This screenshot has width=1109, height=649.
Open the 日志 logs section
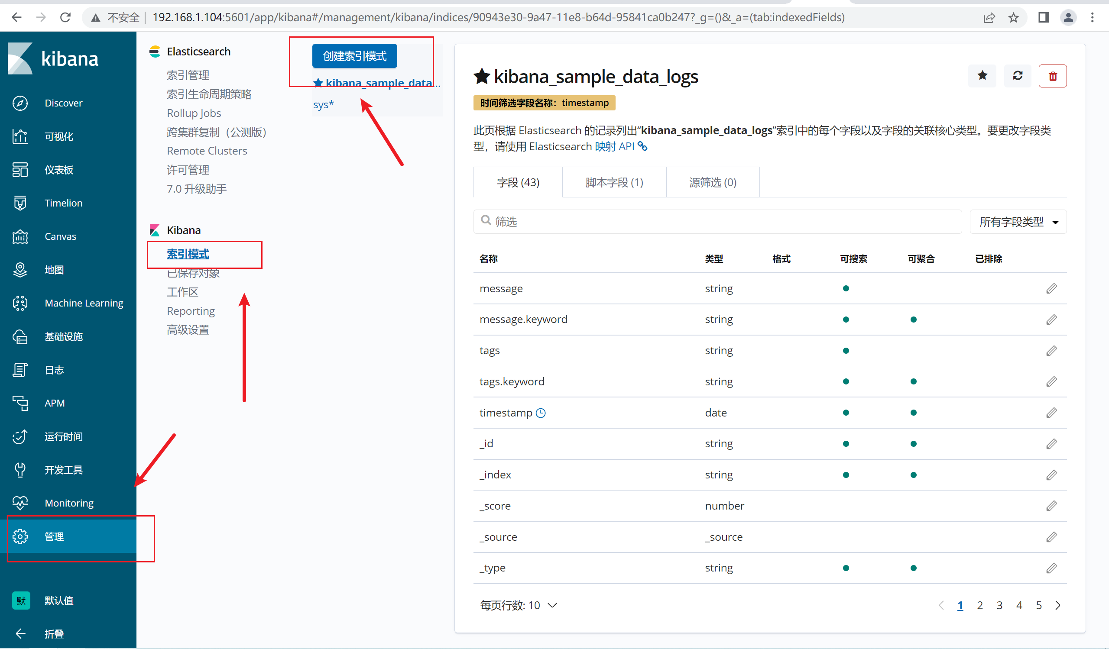tap(54, 370)
